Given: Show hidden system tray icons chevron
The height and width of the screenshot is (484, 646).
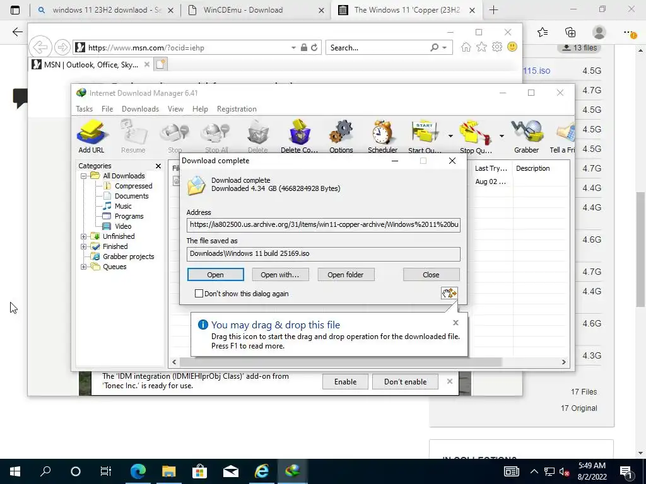Looking at the screenshot, I should (x=534, y=471).
